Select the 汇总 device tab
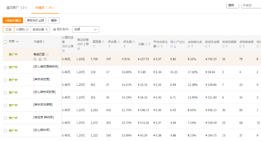This screenshot has height=141, width=261. click(x=9, y=29)
